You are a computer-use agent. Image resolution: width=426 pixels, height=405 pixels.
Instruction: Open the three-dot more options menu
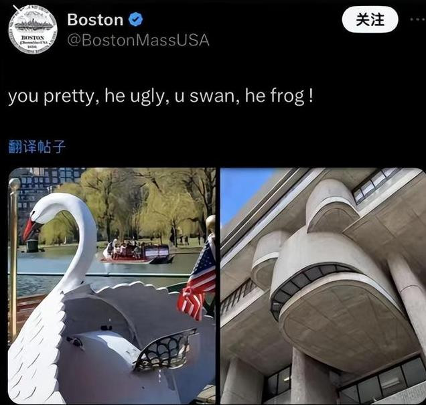[x=418, y=19]
